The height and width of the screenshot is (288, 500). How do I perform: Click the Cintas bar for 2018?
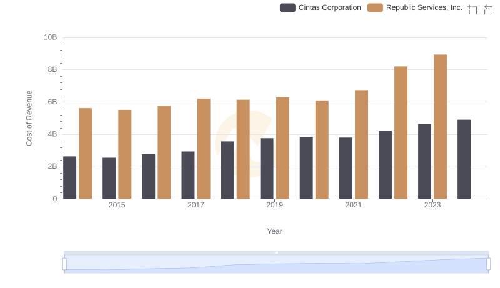click(x=227, y=170)
